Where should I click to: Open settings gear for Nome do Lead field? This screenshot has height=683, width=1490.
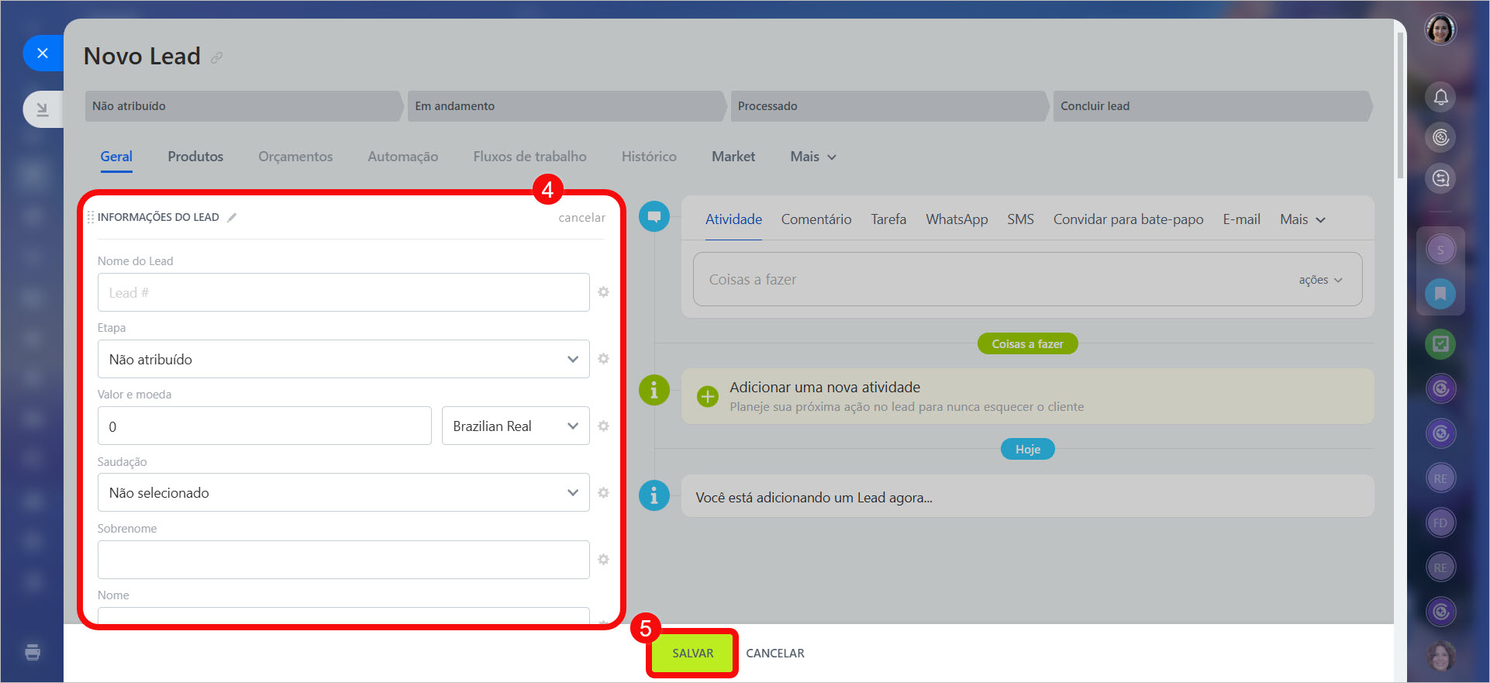point(603,292)
